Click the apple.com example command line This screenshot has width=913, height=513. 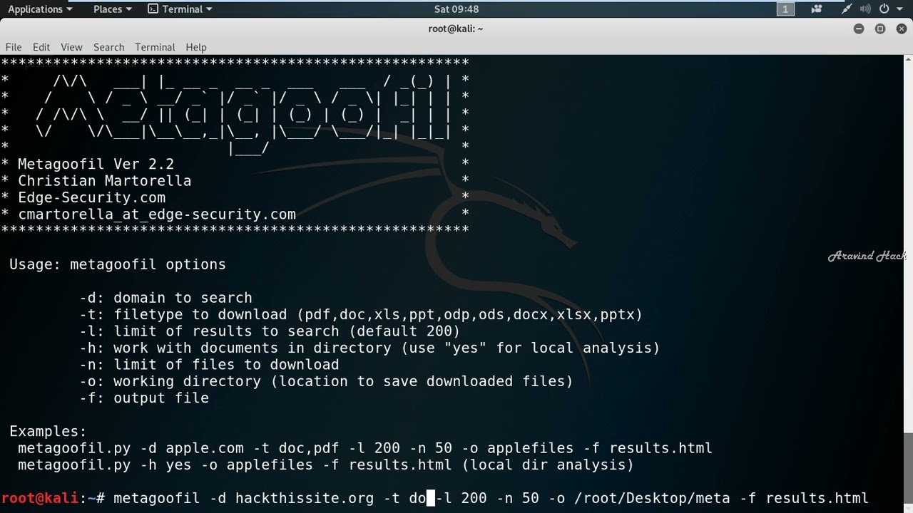point(365,448)
